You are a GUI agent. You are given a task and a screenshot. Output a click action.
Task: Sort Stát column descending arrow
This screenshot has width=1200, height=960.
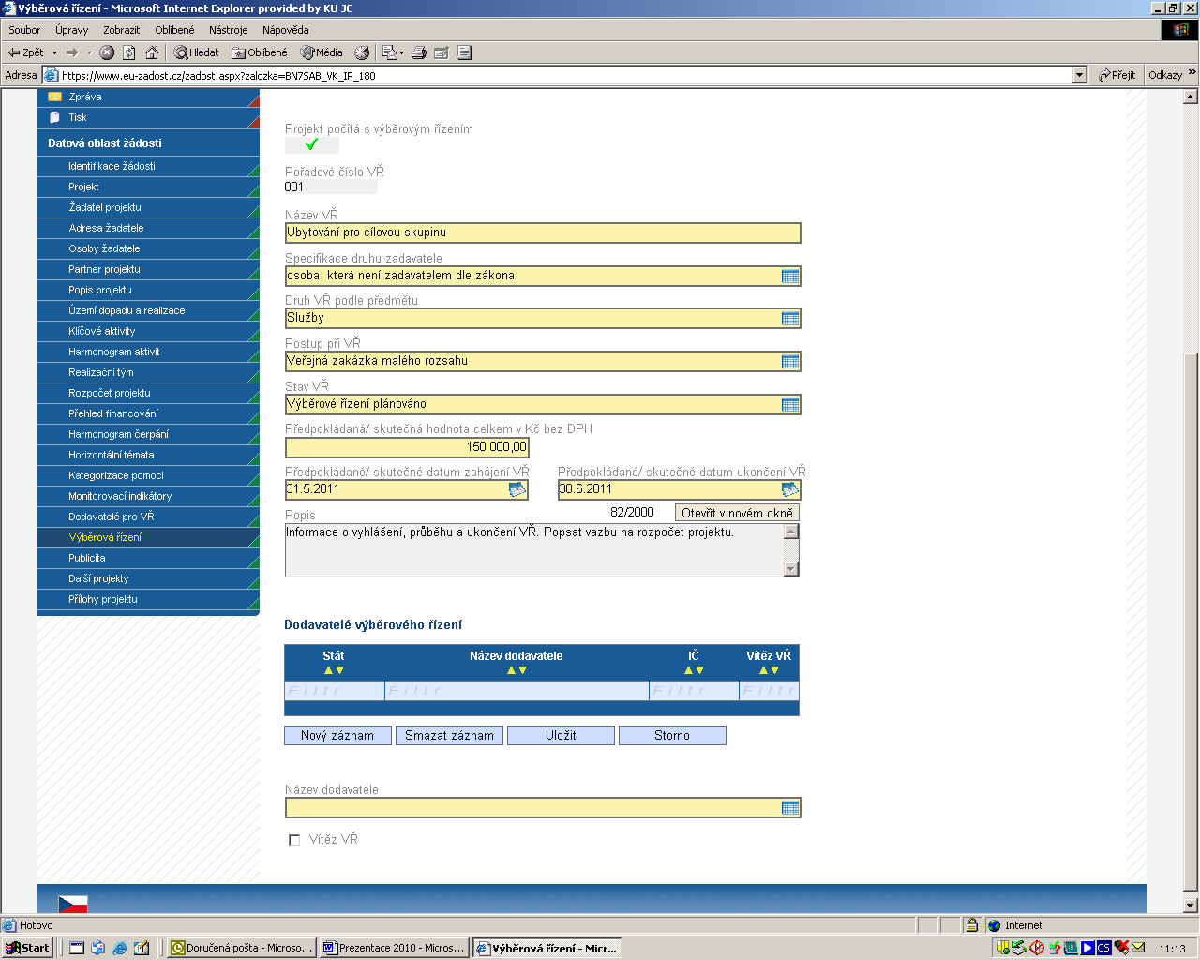point(339,670)
